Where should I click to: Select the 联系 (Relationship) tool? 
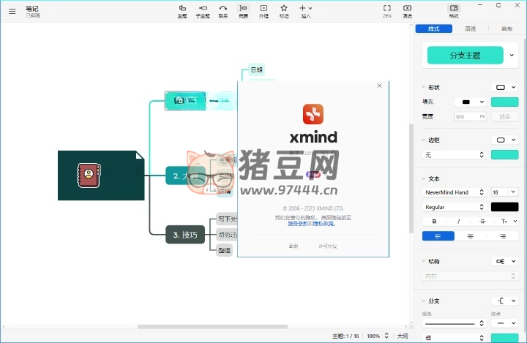223,10
